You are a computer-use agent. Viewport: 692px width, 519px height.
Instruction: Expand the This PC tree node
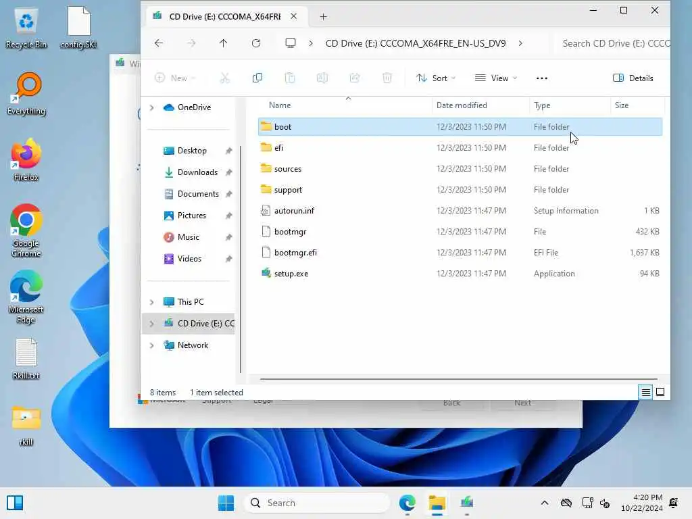pos(152,302)
